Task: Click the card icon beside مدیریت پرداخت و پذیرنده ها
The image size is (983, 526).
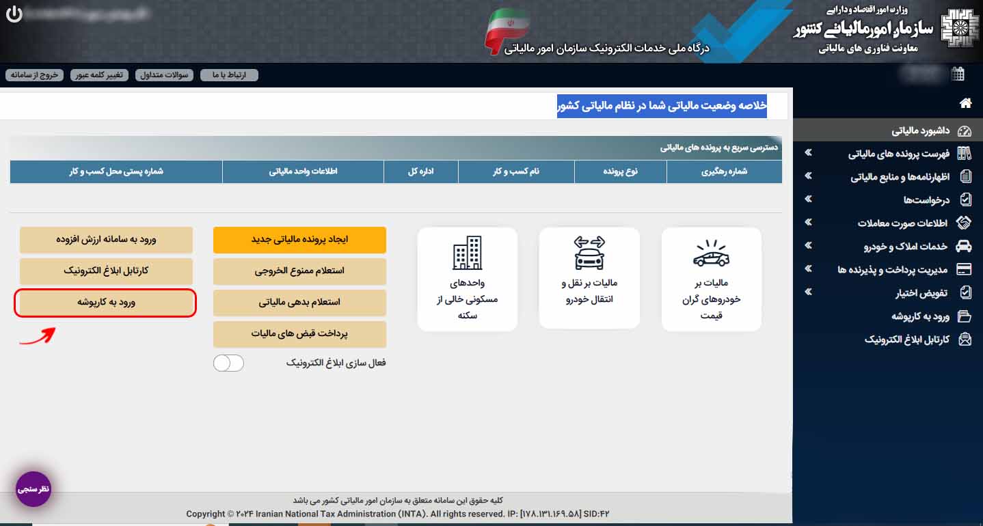Action: pyautogui.click(x=965, y=269)
